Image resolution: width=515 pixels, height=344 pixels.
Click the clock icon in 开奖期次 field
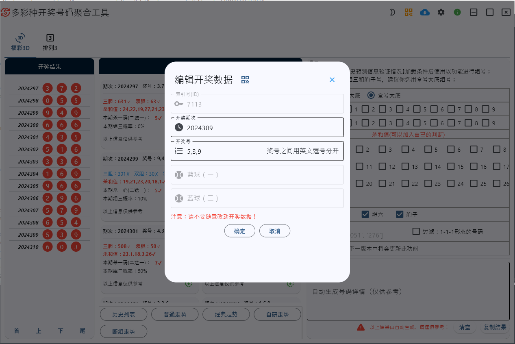click(179, 127)
